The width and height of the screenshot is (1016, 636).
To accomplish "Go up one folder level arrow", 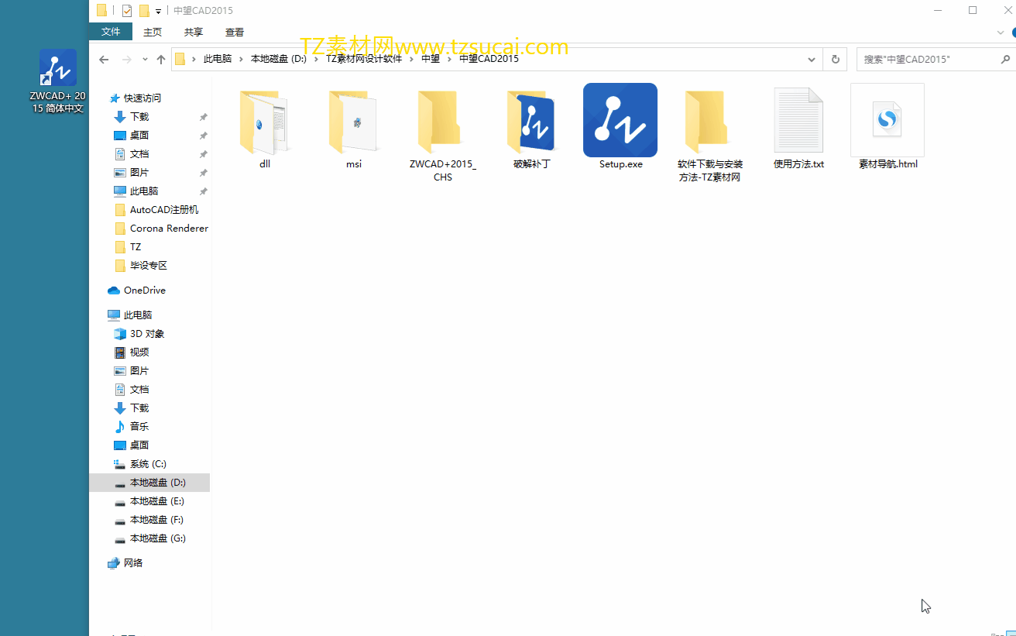I will [161, 60].
